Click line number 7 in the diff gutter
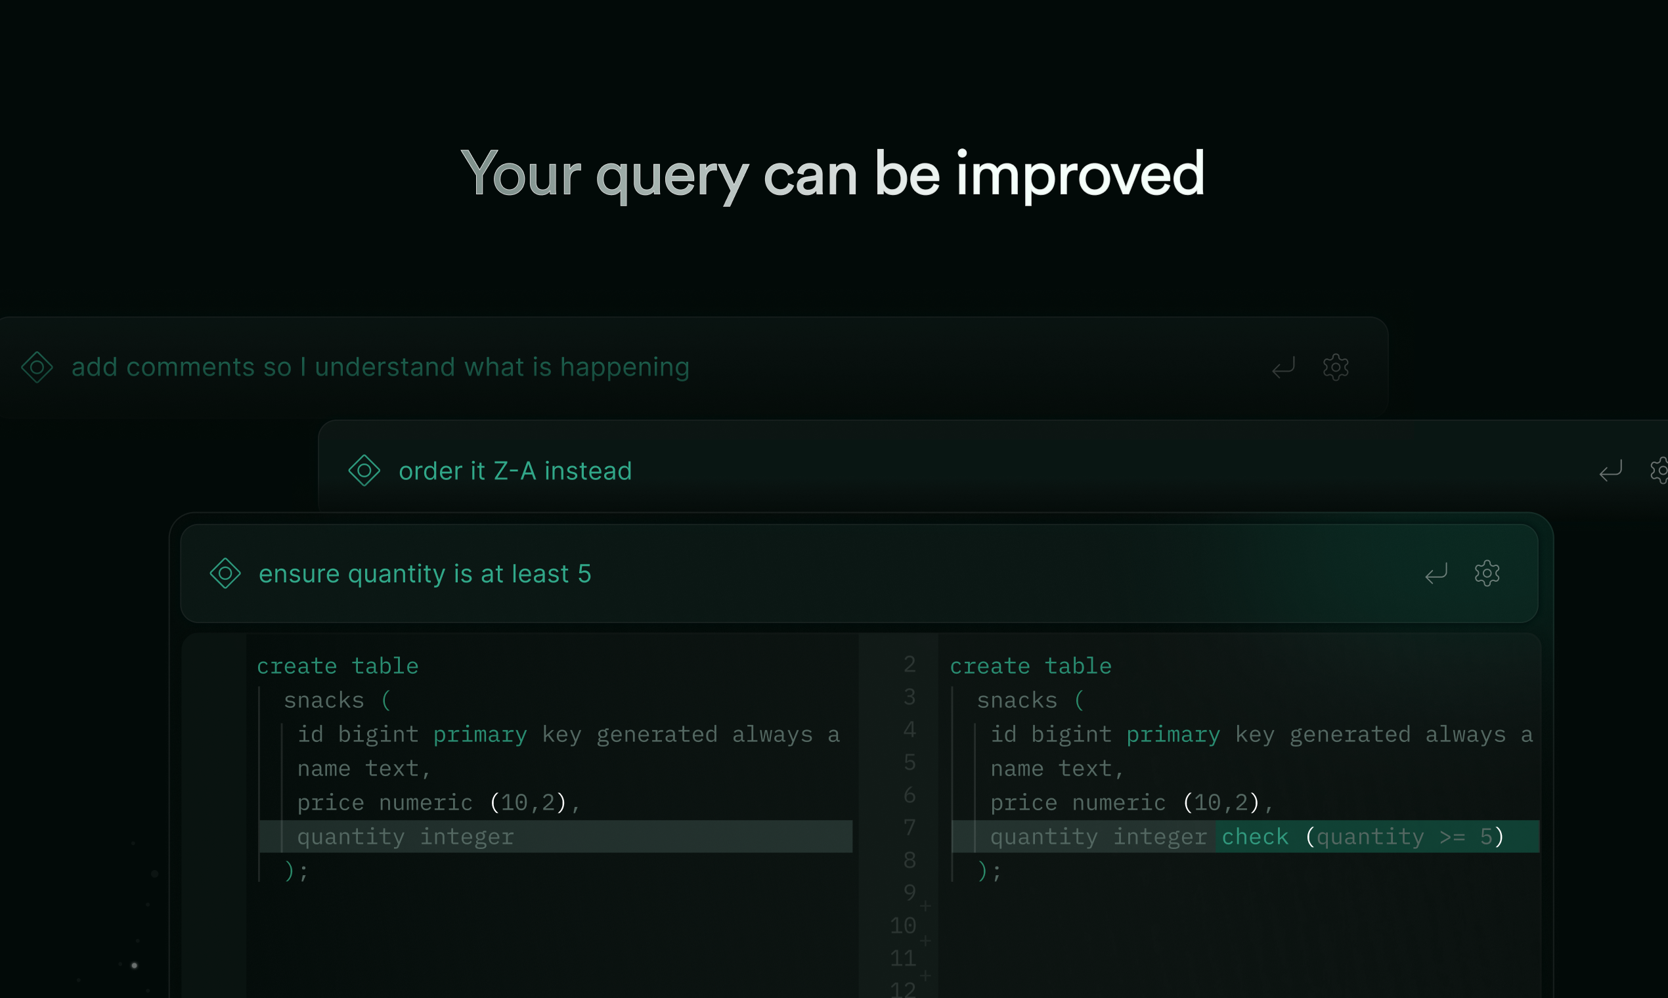Screen dimensions: 1668x998 (910, 827)
